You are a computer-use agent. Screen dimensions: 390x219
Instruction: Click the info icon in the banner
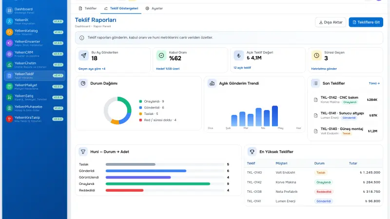[x=81, y=38]
